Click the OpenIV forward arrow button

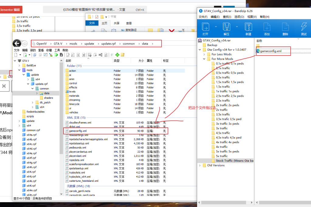pos(24,43)
